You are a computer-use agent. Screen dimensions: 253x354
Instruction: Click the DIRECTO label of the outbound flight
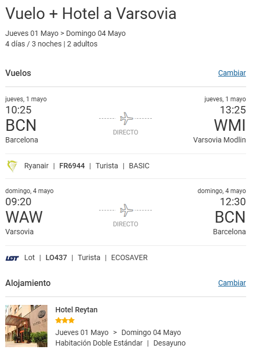pos(125,132)
